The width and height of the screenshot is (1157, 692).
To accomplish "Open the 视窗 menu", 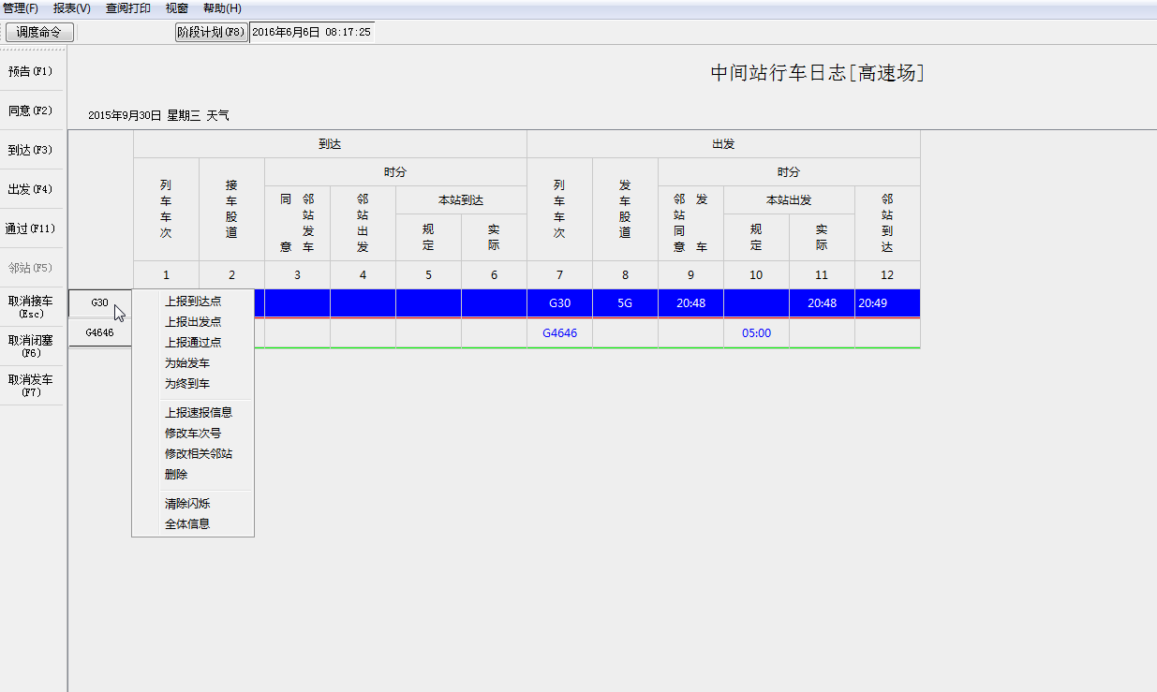I will click(175, 7).
